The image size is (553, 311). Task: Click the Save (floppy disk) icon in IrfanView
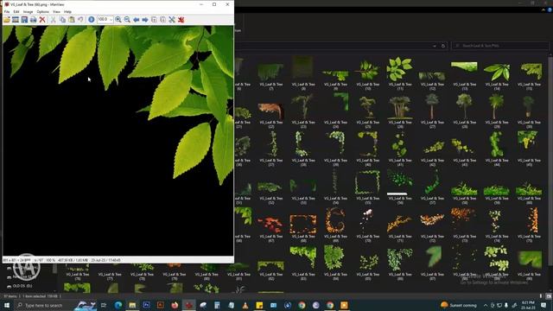[x=24, y=20]
